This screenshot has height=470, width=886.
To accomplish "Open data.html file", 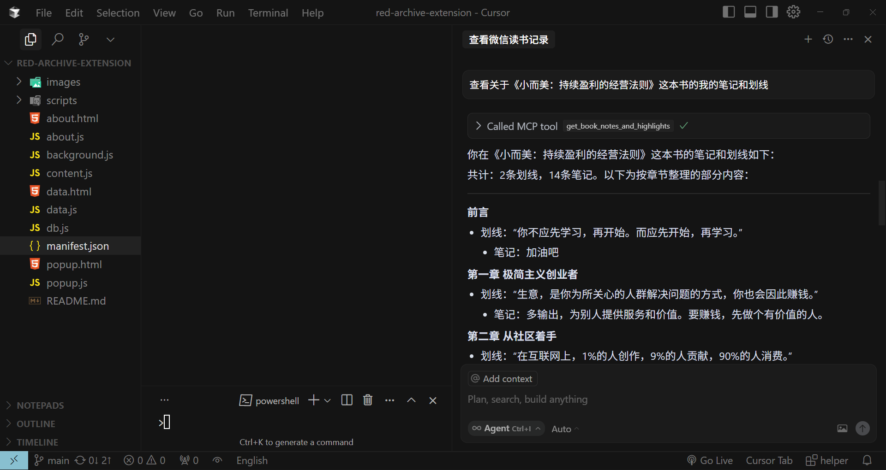I will point(70,192).
